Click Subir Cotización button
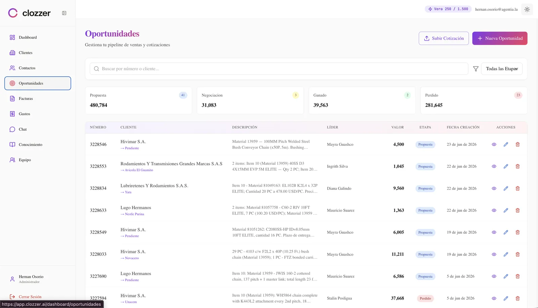The image size is (538, 308). pos(444,38)
